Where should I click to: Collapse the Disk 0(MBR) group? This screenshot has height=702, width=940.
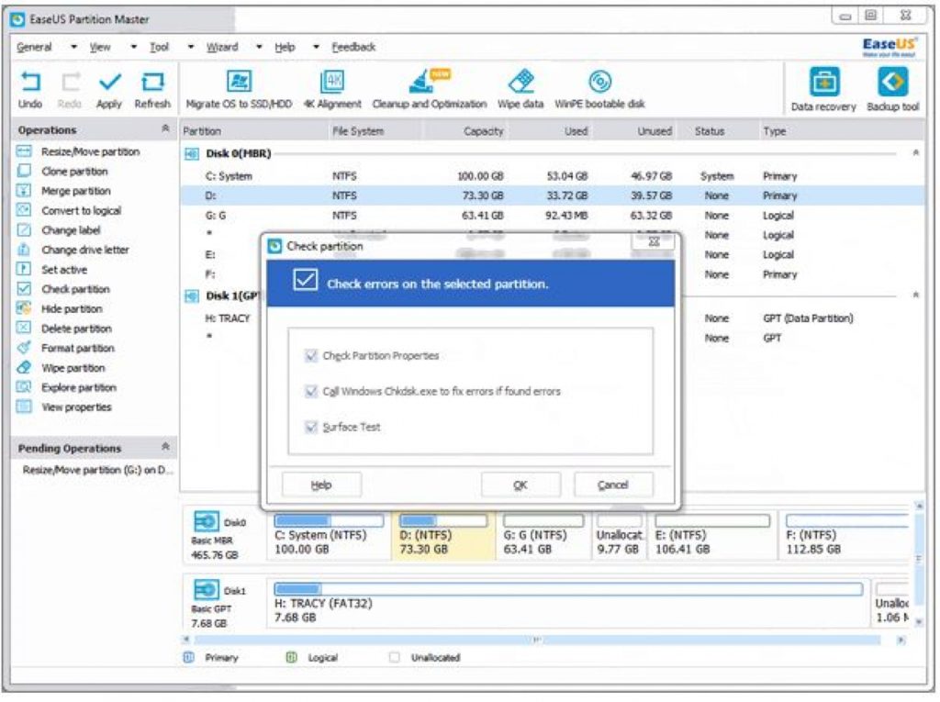click(916, 153)
